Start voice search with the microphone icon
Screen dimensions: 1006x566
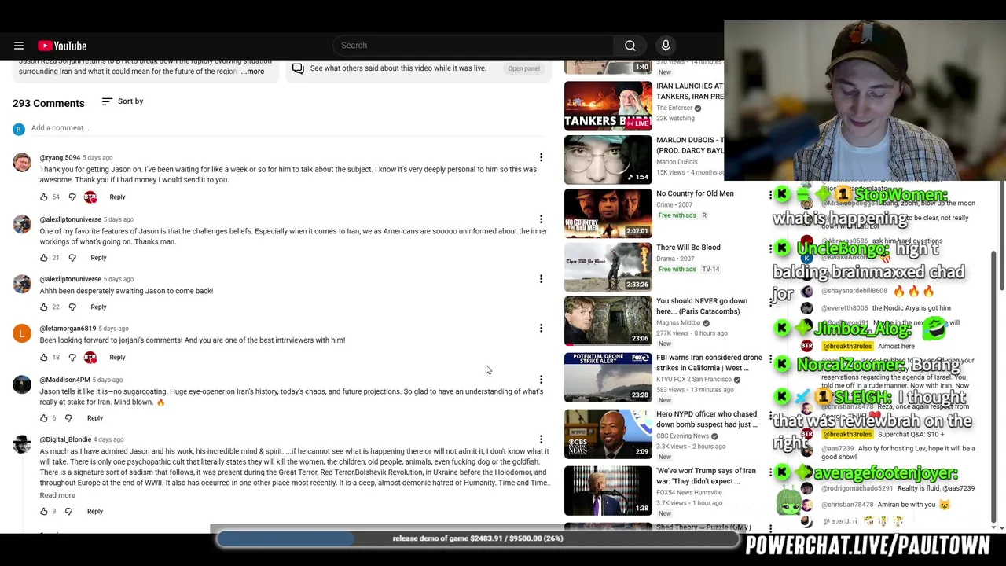point(666,46)
